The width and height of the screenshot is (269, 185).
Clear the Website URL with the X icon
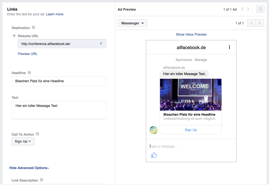pyautogui.click(x=101, y=43)
